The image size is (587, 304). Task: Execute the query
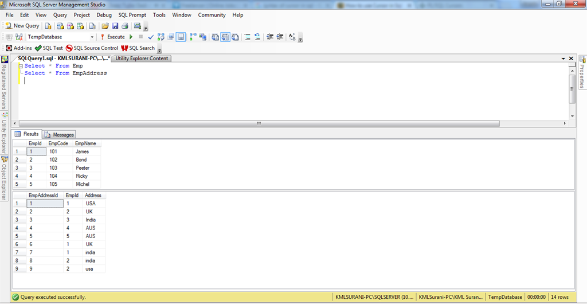[112, 37]
